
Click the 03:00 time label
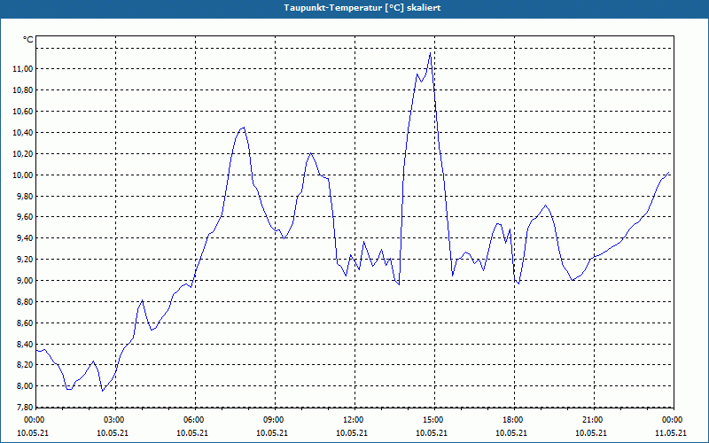(116, 420)
